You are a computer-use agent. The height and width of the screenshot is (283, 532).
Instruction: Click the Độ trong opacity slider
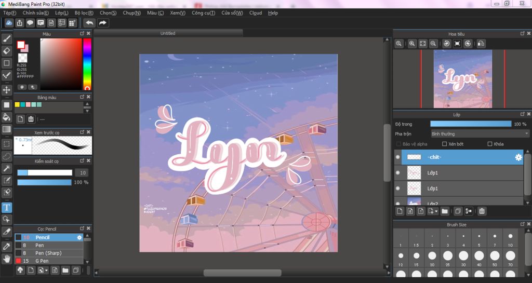(471, 124)
